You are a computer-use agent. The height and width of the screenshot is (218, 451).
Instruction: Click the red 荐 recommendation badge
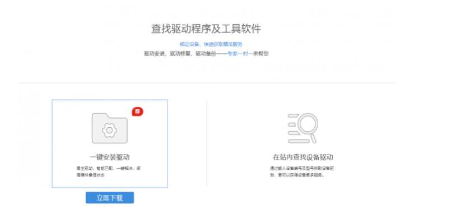click(137, 112)
